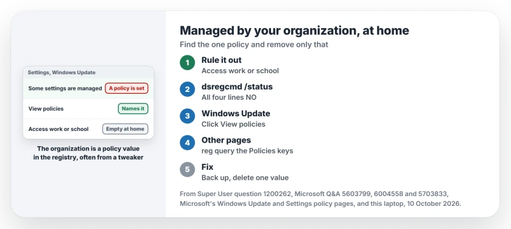The width and height of the screenshot is (511, 229).
Task: Click the caption 'The organization is a policy value'
Action: (x=88, y=149)
